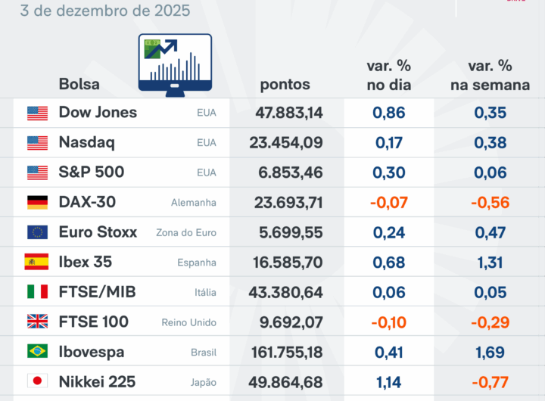
Task: Click the German flag beside DAX-30
Action: click(x=37, y=202)
